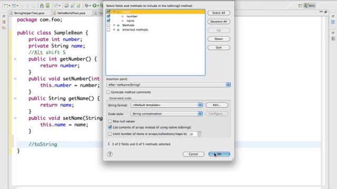This screenshot has height=189, width=337.
Task: Click the task checkmark toolbar icon
Action: (56, 6)
